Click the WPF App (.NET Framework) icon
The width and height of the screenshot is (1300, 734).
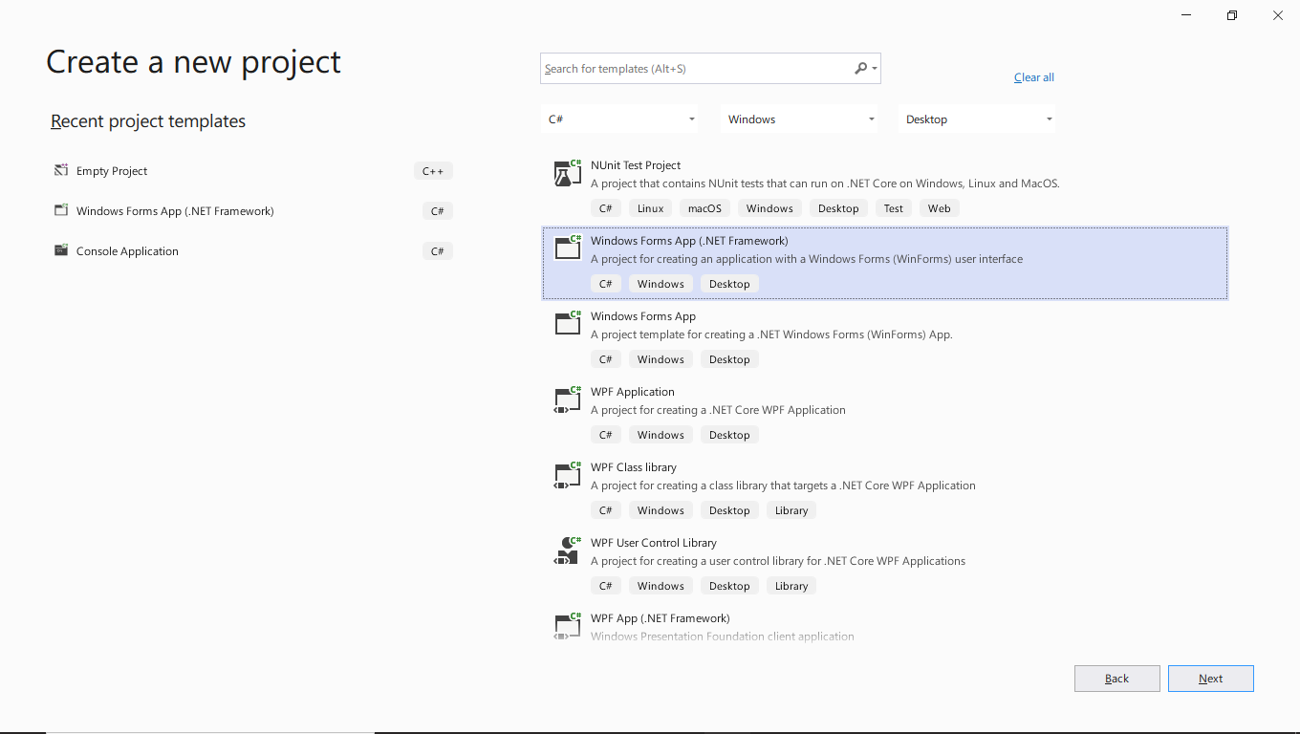coord(568,626)
